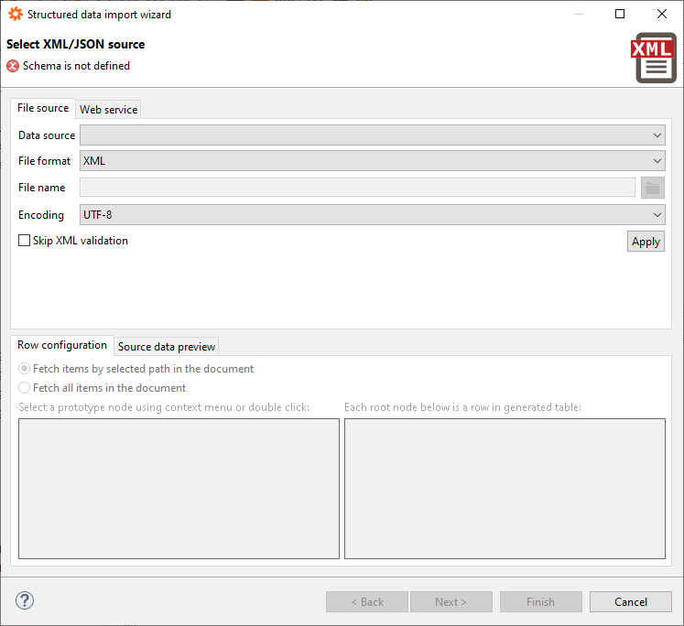Click the folder browse icon for File name
This screenshot has height=626, width=684.
652,188
